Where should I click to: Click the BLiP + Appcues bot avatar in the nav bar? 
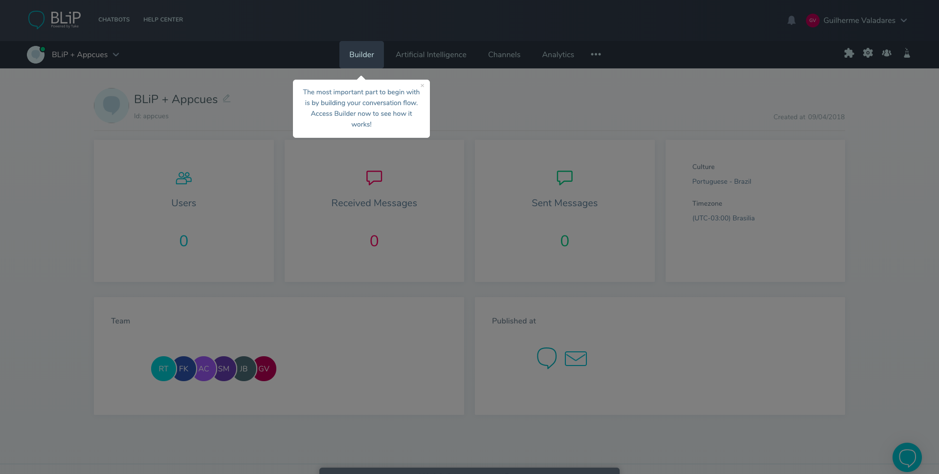tap(36, 55)
